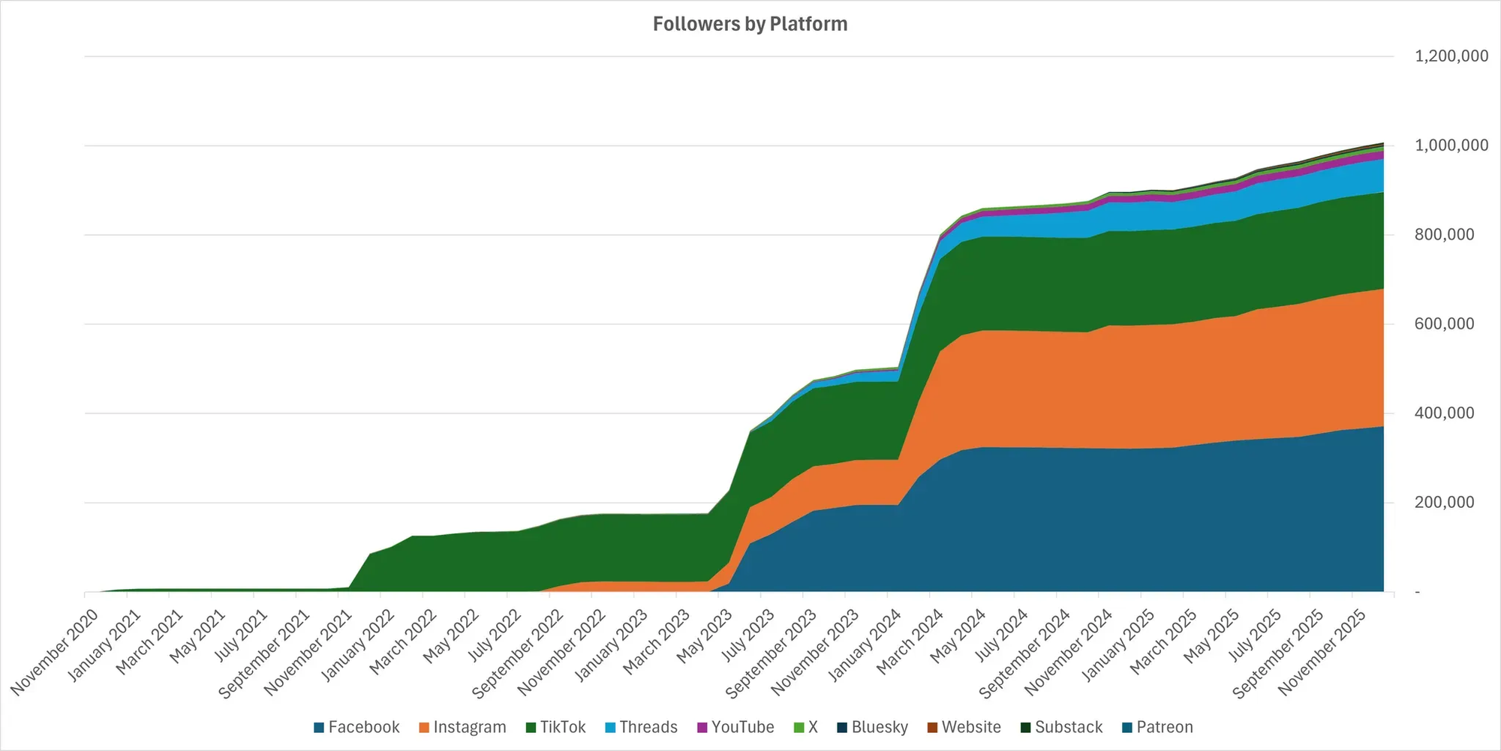
Task: Click the YouTube legend icon
Action: point(702,727)
